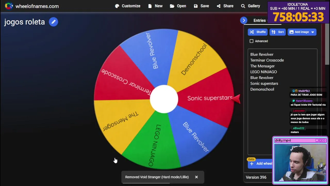
Task: Click the Demonschool entry in list
Action: point(262,89)
